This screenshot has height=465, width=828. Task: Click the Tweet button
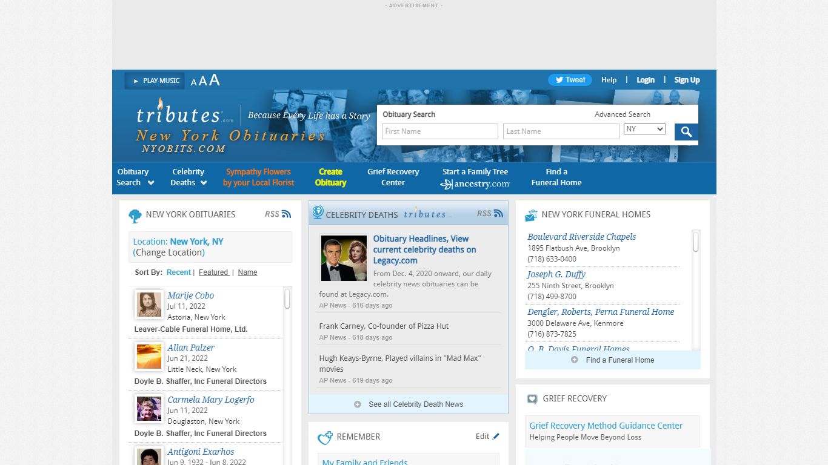(x=570, y=80)
